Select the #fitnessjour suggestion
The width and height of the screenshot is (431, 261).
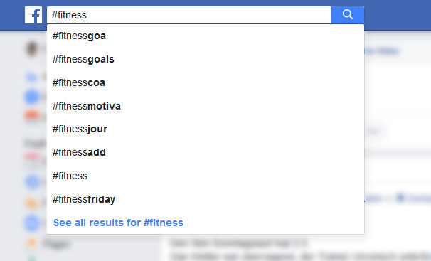point(206,129)
